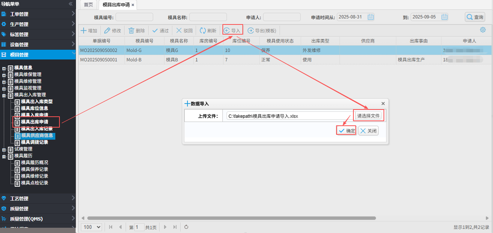Click the 刷新 refresh icon in toolbar

click(203, 30)
